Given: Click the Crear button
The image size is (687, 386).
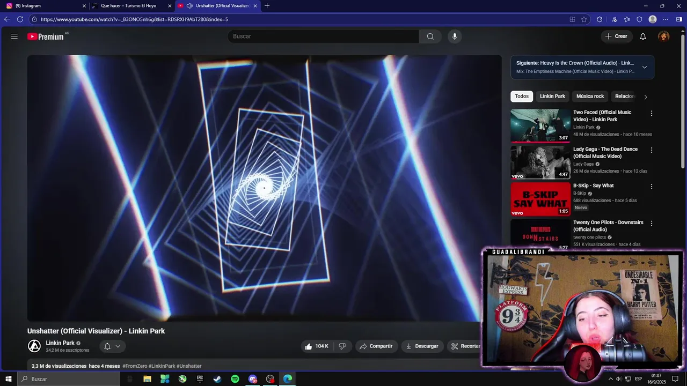Looking at the screenshot, I should [616, 36].
